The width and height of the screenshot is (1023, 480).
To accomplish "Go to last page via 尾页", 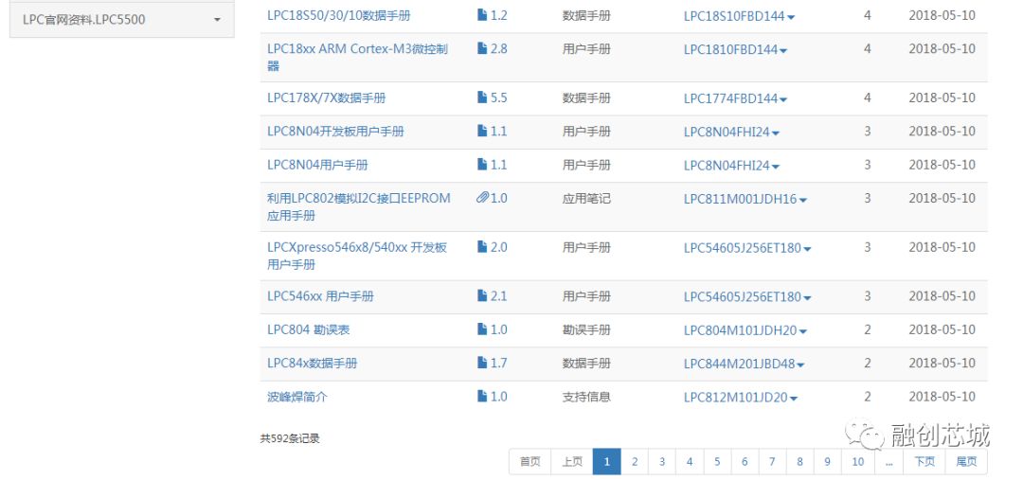I will (x=966, y=462).
